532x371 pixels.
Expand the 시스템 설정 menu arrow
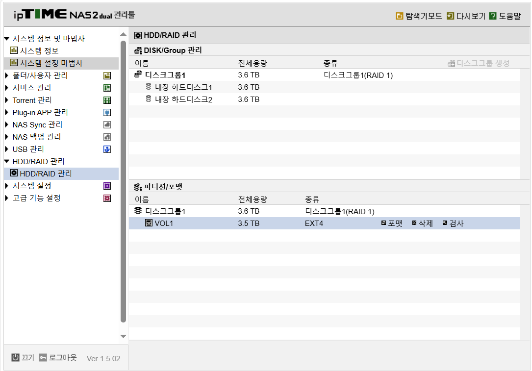tap(6, 186)
